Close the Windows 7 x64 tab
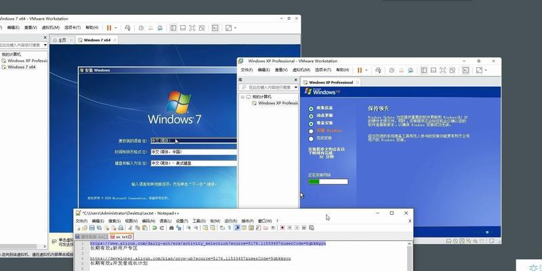Image resolution: width=542 pixels, height=271 pixels. click(x=114, y=40)
